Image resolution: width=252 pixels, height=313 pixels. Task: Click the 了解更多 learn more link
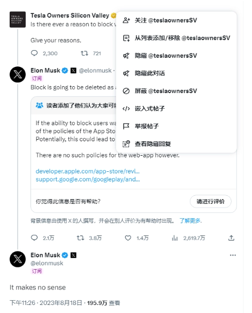click(190, 220)
